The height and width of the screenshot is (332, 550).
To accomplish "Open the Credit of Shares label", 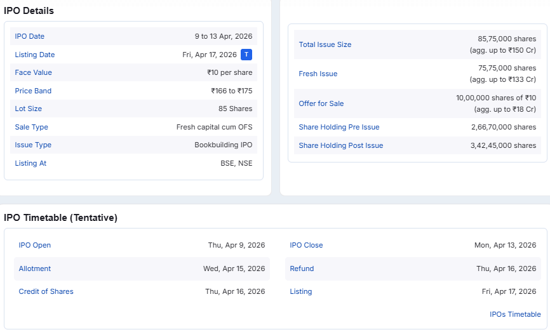I will coord(46,291).
